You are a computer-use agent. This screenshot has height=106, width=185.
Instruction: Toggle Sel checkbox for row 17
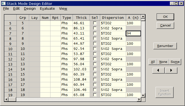click(95, 85)
